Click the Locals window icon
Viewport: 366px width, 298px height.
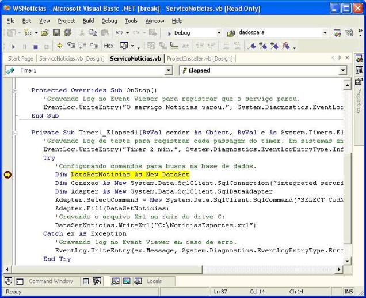[138, 281]
